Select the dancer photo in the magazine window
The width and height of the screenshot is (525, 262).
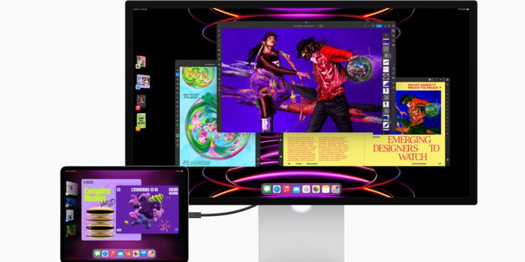click(419, 112)
